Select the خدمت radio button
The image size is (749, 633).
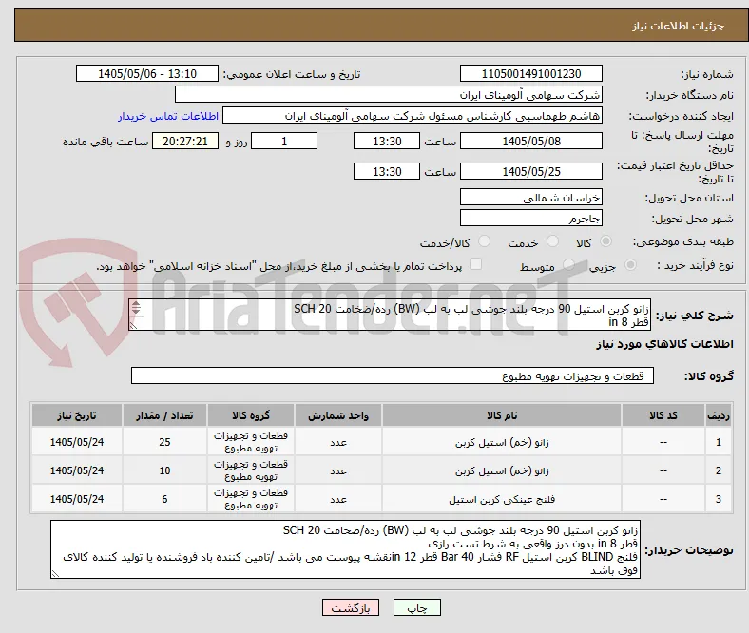pyautogui.click(x=552, y=241)
